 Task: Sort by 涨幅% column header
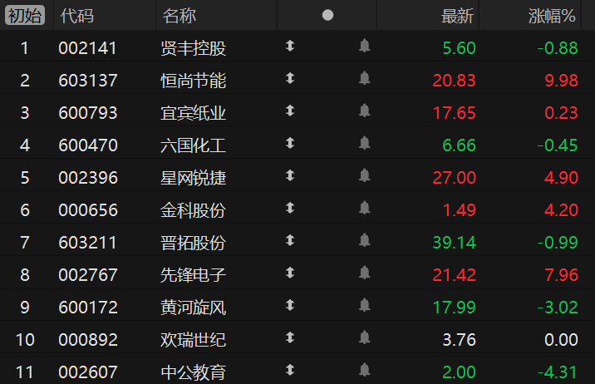[552, 16]
